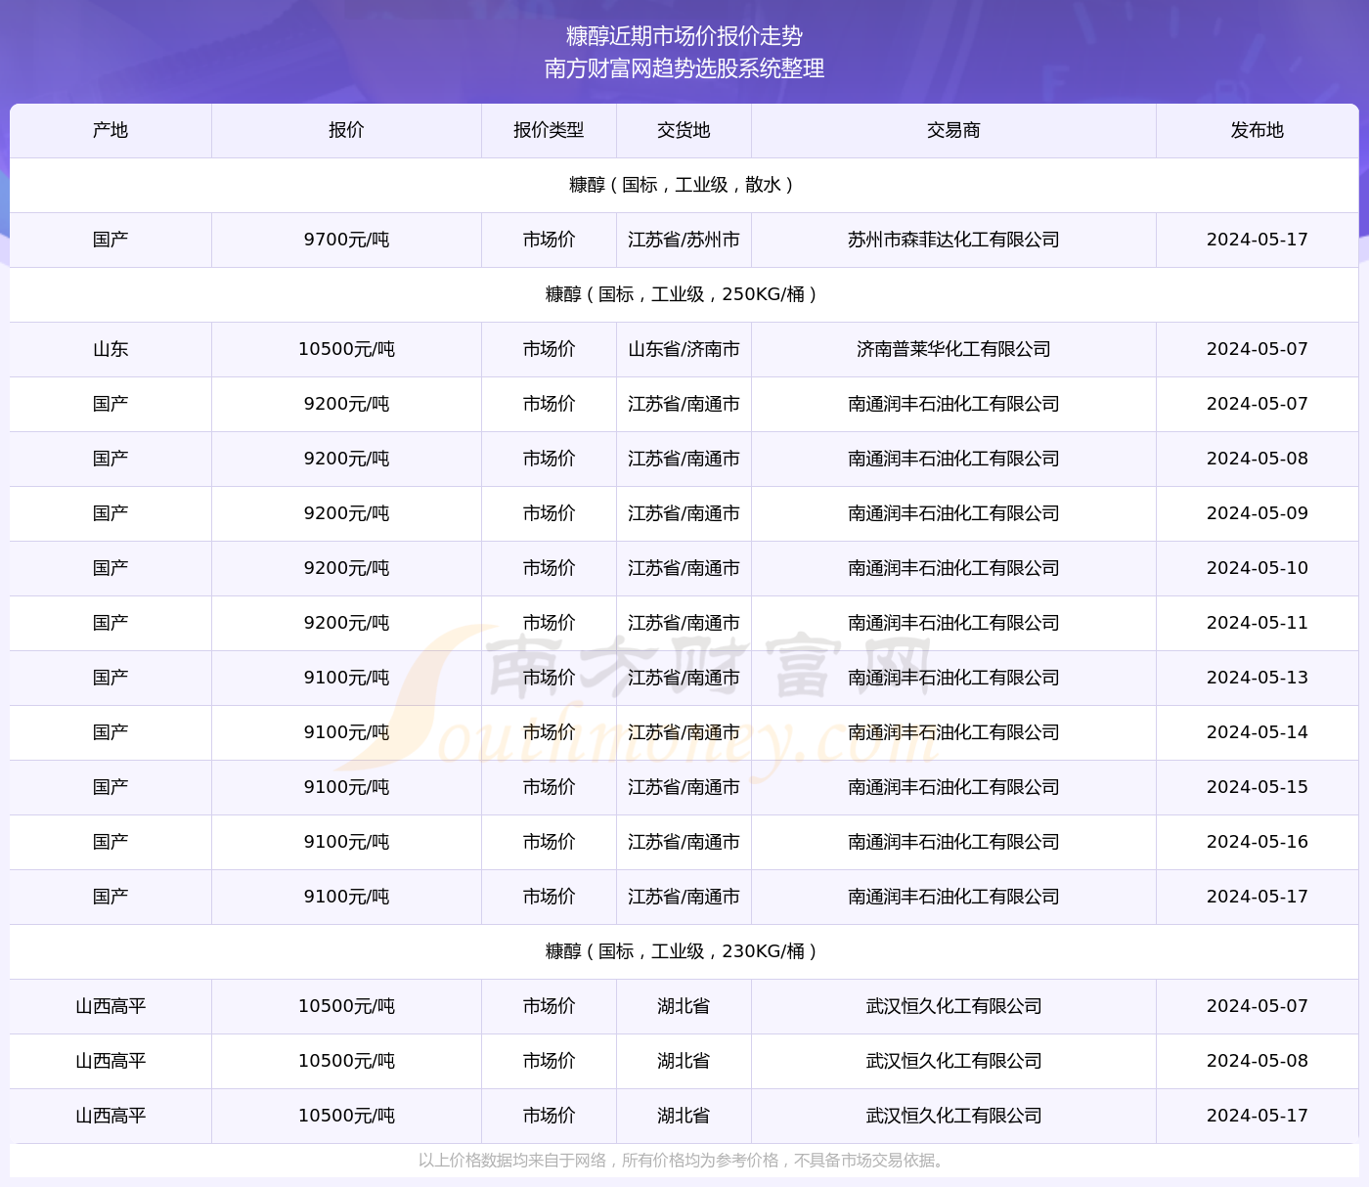This screenshot has width=1369, height=1187.
Task: Click 江苏省/苏州市 delivery cell
Action: click(x=684, y=240)
